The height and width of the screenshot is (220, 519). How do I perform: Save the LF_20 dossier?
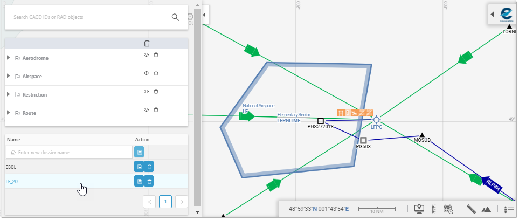point(139,182)
